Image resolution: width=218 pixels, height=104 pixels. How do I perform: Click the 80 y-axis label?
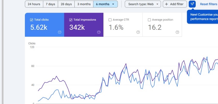click(33, 66)
